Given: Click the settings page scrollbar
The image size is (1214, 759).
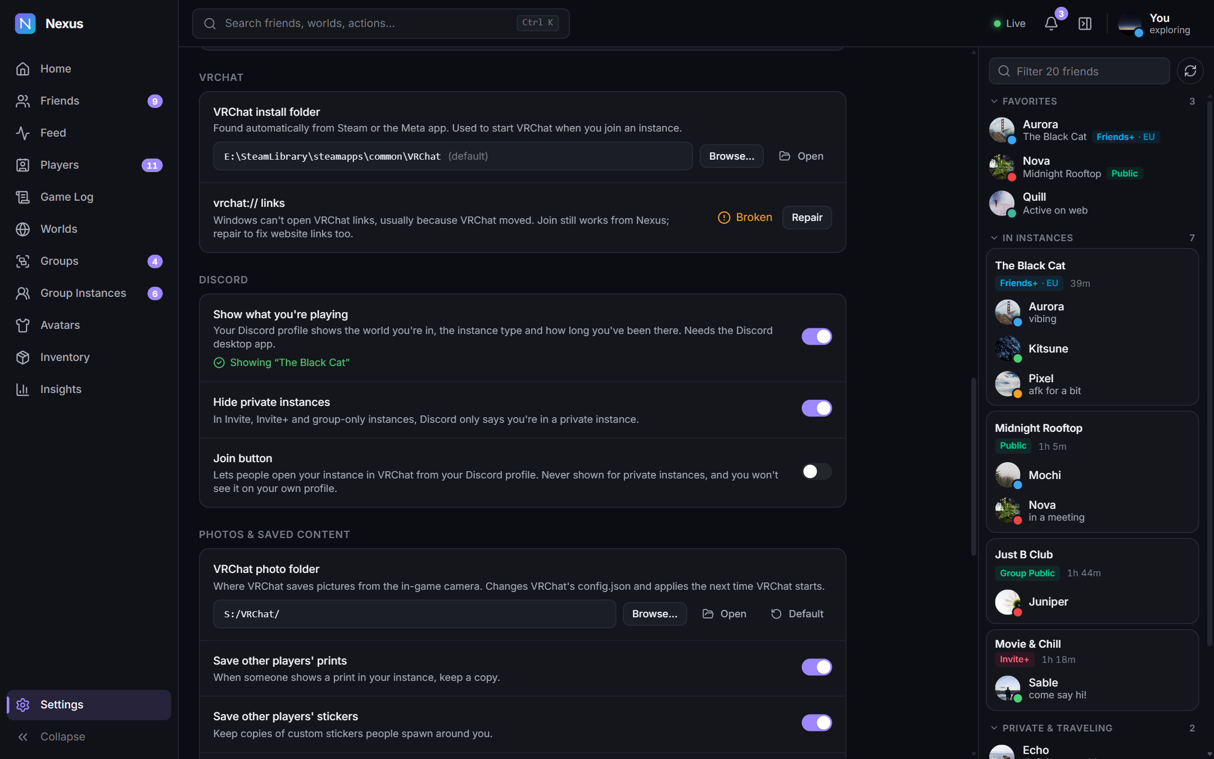Looking at the screenshot, I should pyautogui.click(x=973, y=467).
